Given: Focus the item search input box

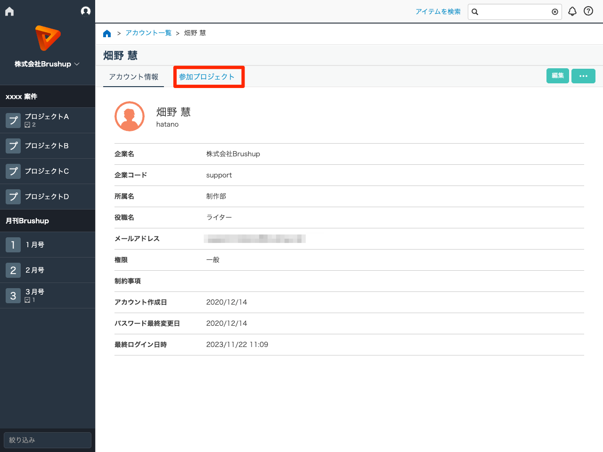Looking at the screenshot, I should [515, 12].
